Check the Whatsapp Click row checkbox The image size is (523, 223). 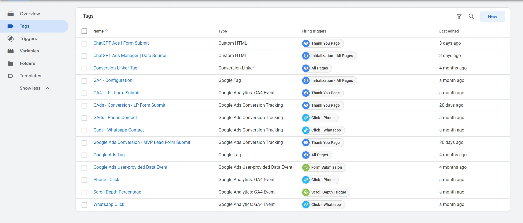coord(84,205)
